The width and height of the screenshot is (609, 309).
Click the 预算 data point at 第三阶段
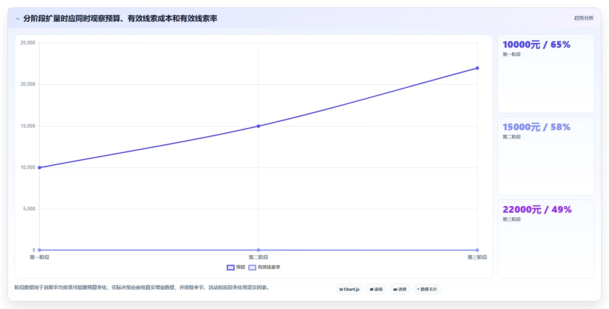tap(477, 68)
